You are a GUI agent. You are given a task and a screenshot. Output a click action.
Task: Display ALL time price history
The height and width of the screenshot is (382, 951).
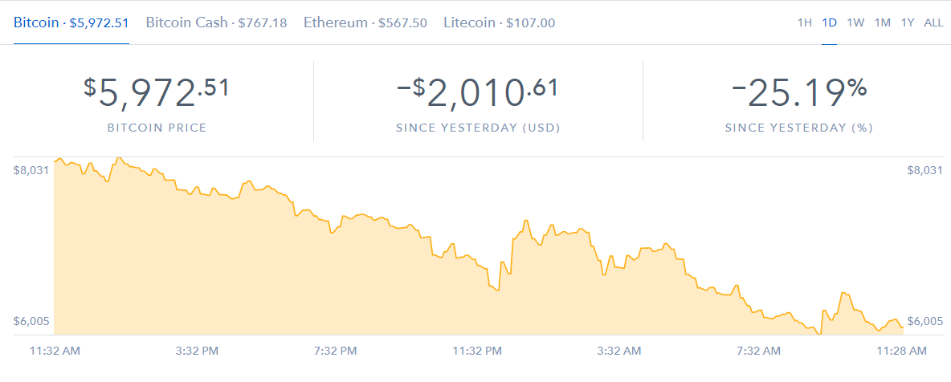[933, 22]
